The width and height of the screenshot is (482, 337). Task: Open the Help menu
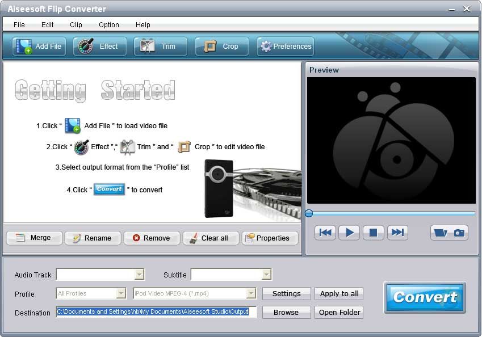tap(143, 25)
